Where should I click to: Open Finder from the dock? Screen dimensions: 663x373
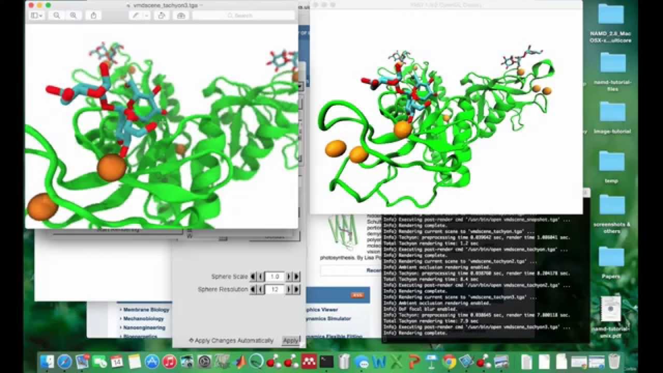pyautogui.click(x=48, y=361)
